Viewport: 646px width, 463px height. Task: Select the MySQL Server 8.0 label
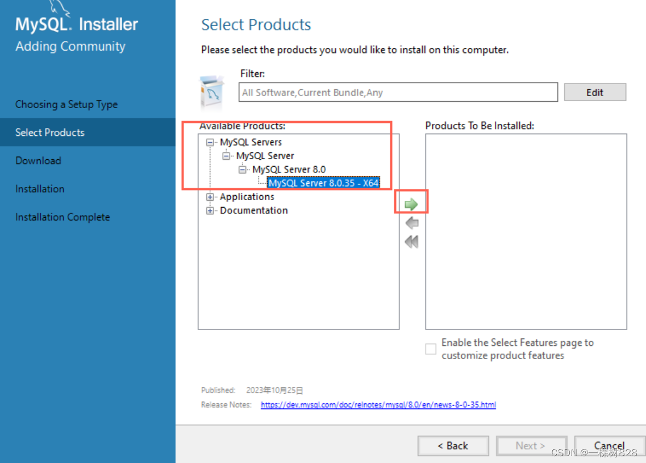click(x=289, y=170)
